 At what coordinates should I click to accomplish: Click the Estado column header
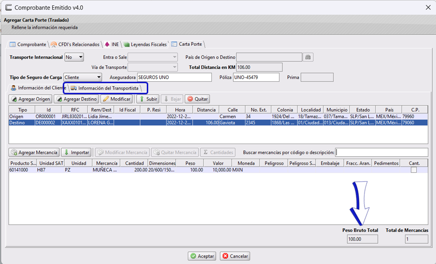point(363,110)
